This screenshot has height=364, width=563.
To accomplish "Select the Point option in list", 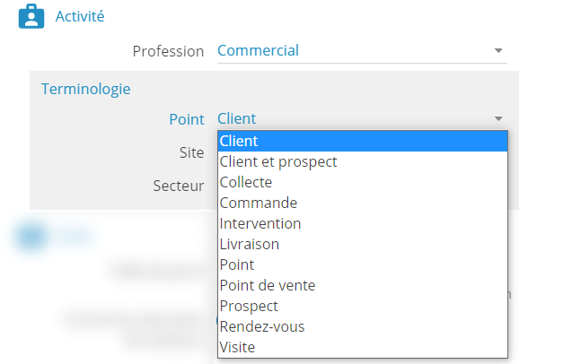I will [x=363, y=264].
